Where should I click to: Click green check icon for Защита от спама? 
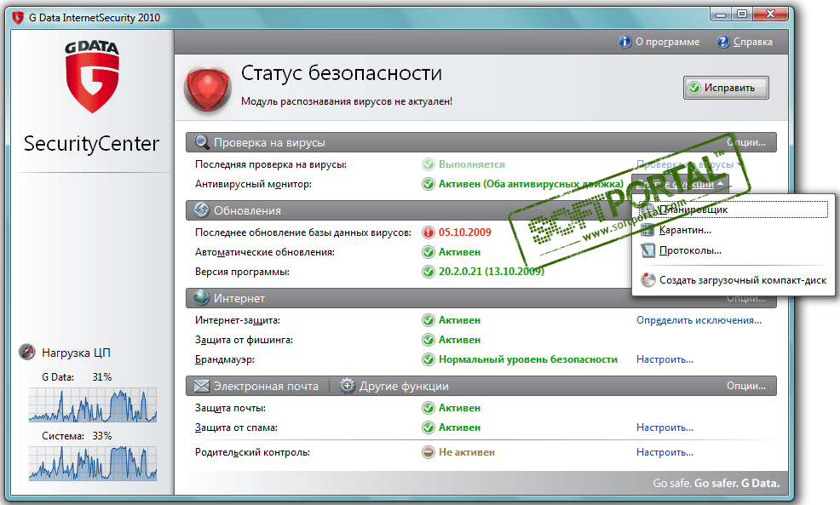428,428
